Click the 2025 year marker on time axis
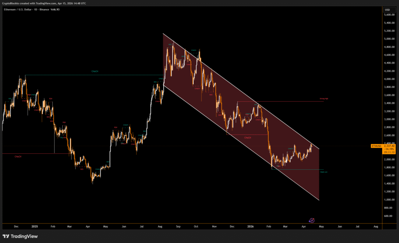The height and width of the screenshot is (243, 399). click(35, 226)
